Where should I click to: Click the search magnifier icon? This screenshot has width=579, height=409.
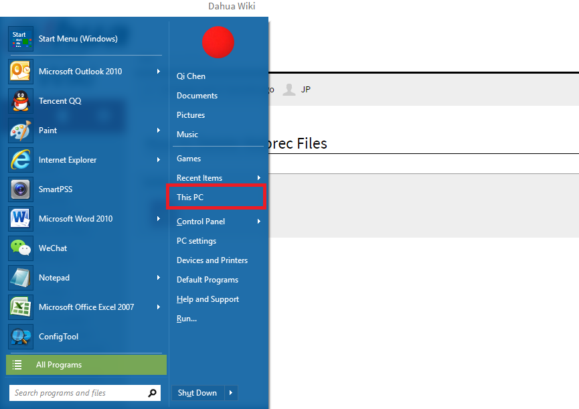click(152, 393)
